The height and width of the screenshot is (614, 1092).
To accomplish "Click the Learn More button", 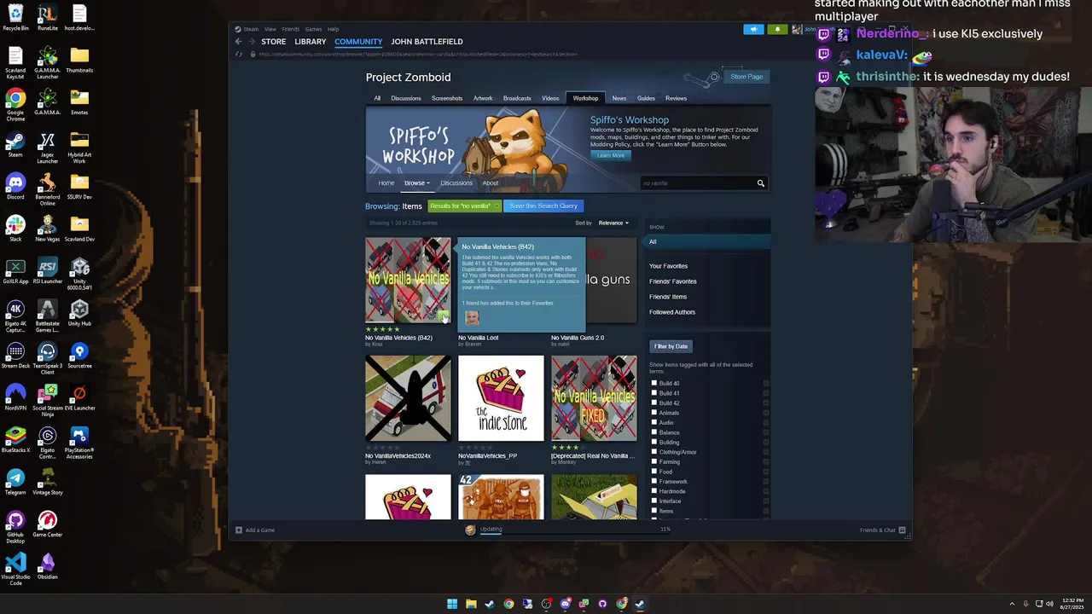I will (x=611, y=155).
